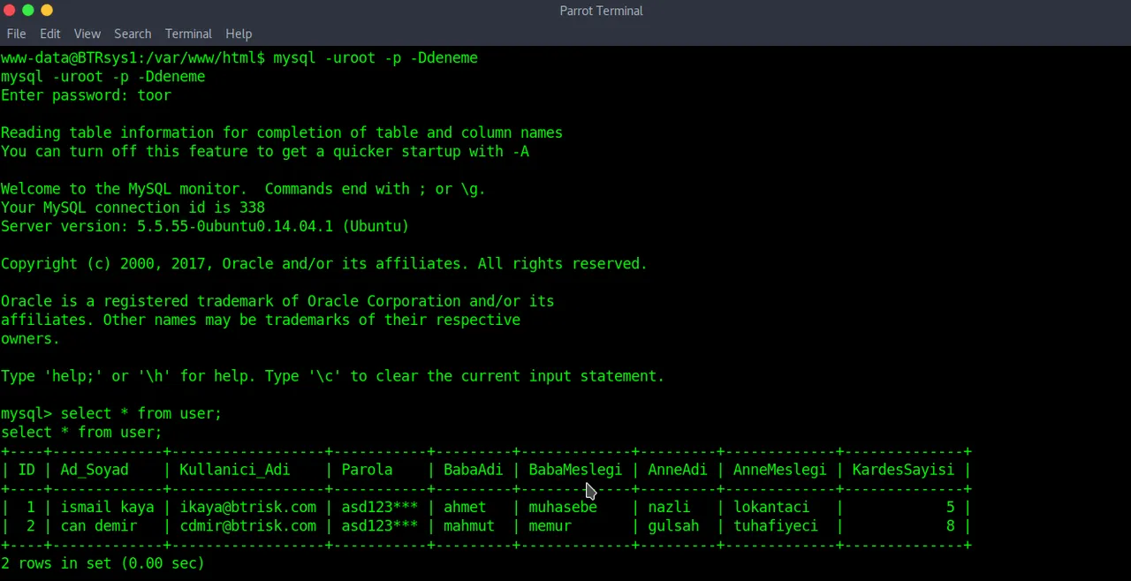The height and width of the screenshot is (581, 1131).
Task: Click the 'Reading table information' line
Action: click(282, 132)
